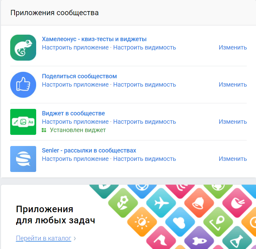This screenshot has width=256, height=249.
Task: Click Изменить in Виджет в сообществе row
Action: click(233, 122)
